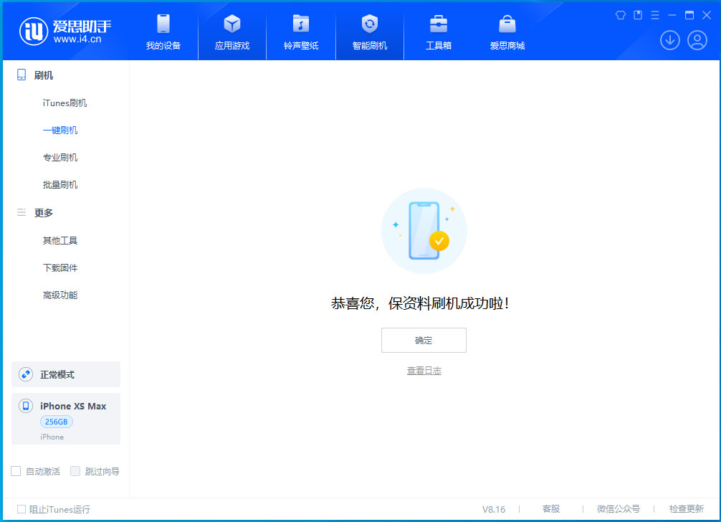The width and height of the screenshot is (721, 522).
Task: Enable the 自动激活 checkbox
Action: click(16, 471)
